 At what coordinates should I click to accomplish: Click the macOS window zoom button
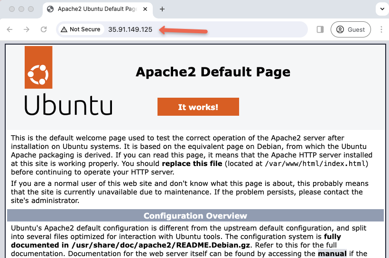(x=31, y=9)
